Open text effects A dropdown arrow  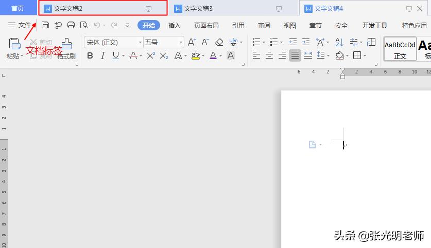(186, 56)
